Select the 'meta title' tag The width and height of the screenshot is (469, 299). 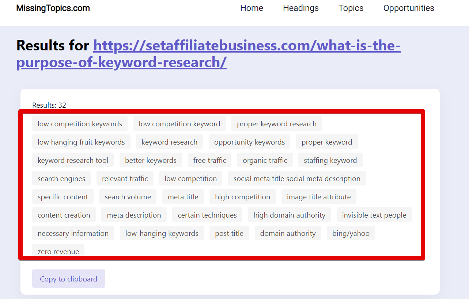pyautogui.click(x=183, y=197)
